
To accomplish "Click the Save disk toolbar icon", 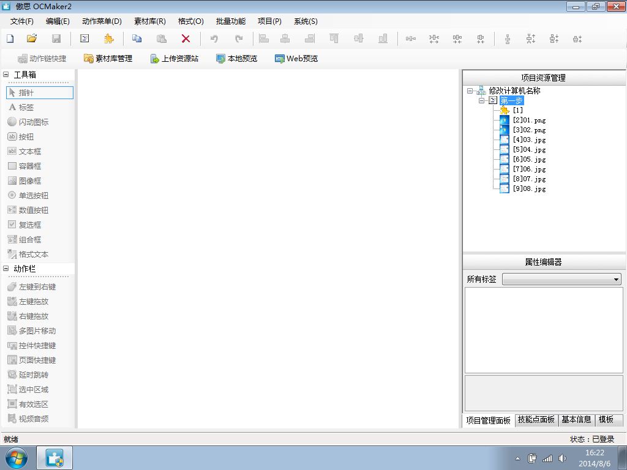I will [x=56, y=39].
